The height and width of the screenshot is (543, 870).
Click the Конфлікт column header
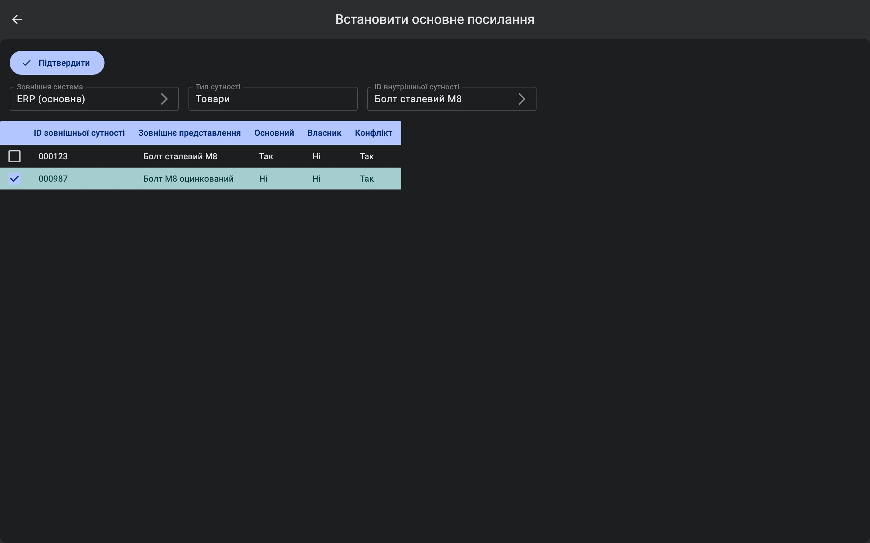(373, 133)
